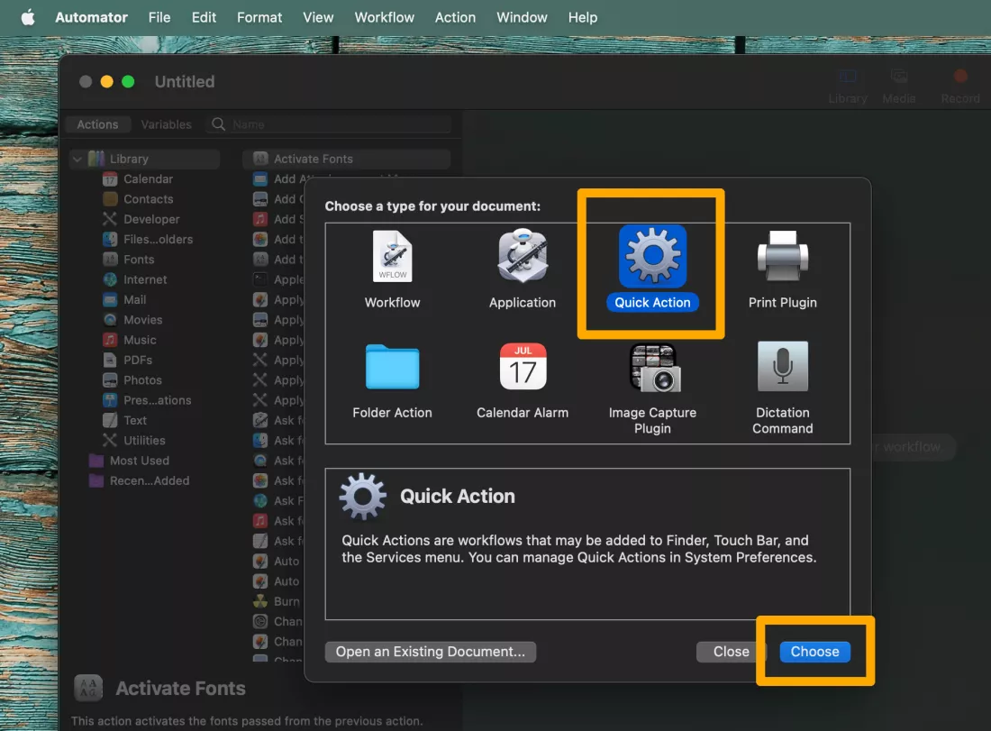
Task: Click the Photos icon in sidebar
Action: (110, 380)
